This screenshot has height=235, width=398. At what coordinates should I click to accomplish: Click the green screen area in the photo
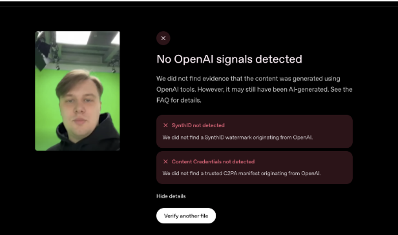(45, 101)
